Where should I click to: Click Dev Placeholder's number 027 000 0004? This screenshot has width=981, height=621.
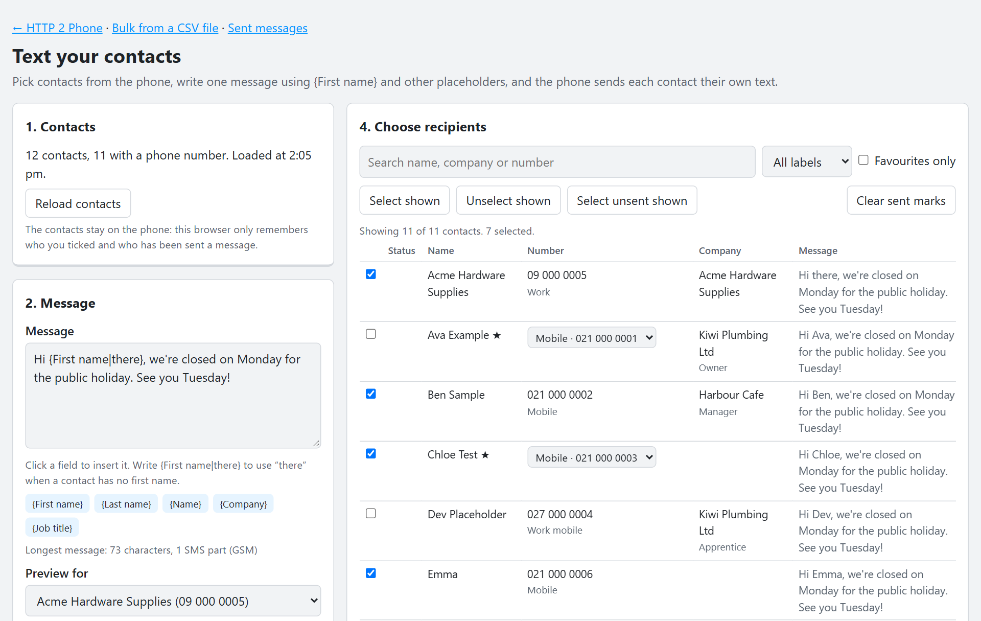(560, 515)
